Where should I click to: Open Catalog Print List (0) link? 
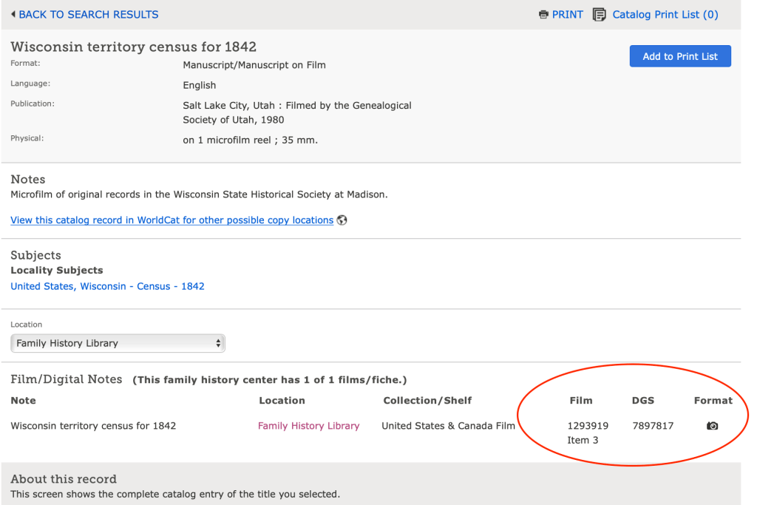tap(665, 15)
